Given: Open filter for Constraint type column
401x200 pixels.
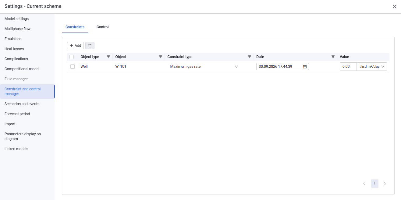Looking at the screenshot, I should coord(250,57).
